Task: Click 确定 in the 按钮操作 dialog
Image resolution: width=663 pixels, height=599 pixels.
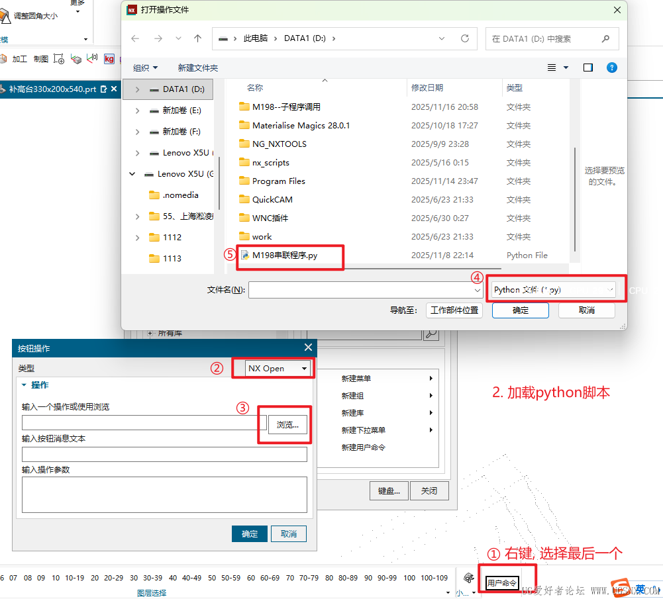Action: click(250, 534)
